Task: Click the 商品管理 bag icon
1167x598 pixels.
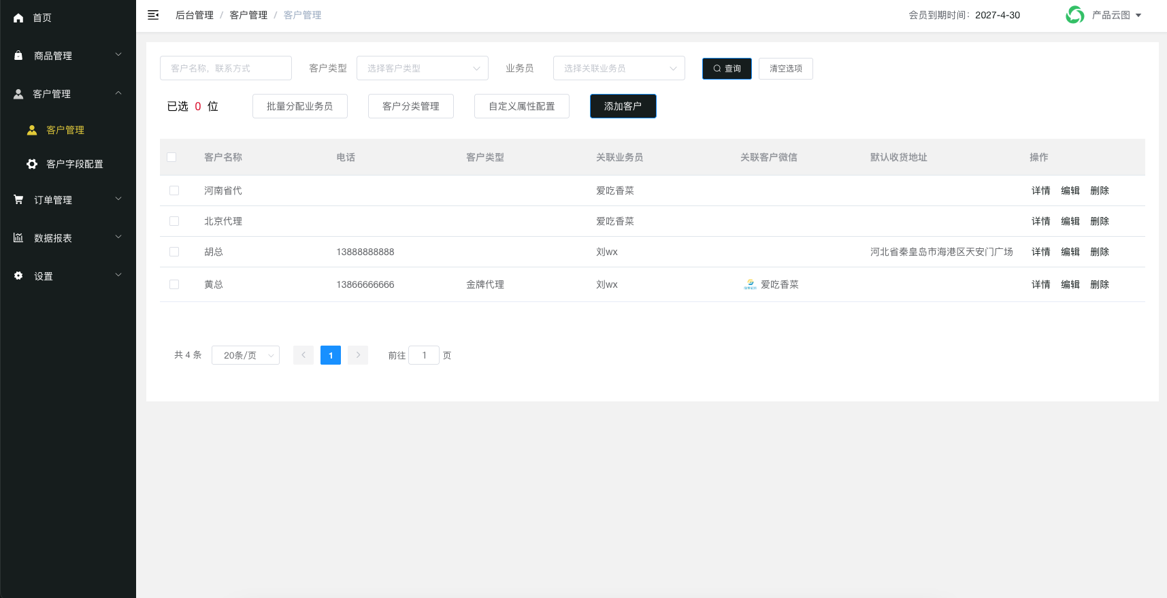Action: (18, 55)
